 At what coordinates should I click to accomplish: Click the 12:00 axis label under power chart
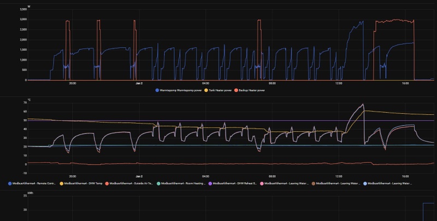coord(339,84)
